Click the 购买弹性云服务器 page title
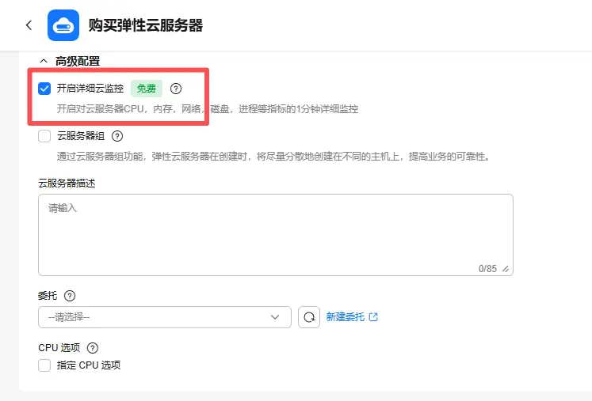The height and width of the screenshot is (401, 592). (x=146, y=25)
